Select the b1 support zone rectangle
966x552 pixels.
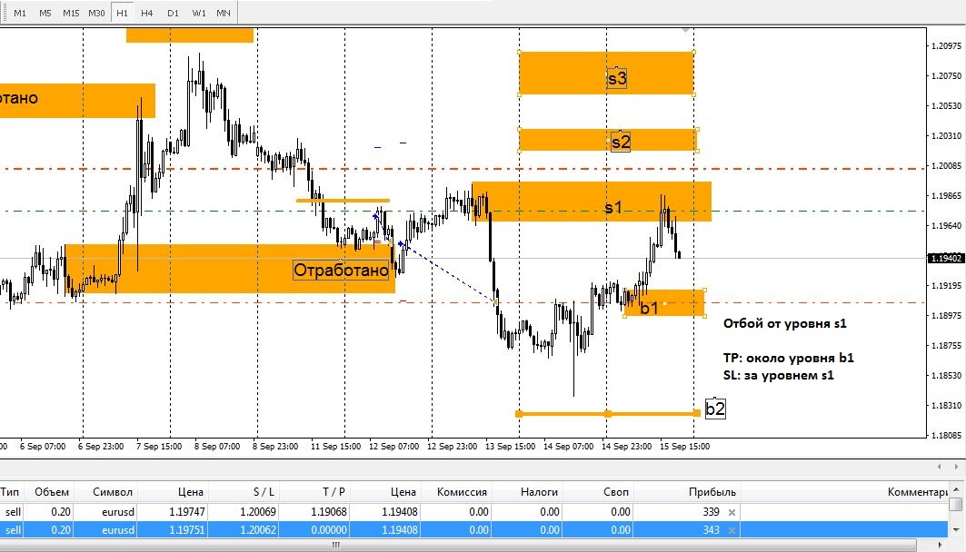pos(665,302)
